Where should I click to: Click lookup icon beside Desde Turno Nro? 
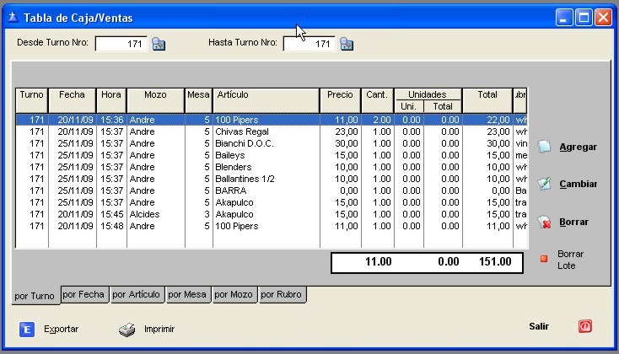tap(159, 44)
